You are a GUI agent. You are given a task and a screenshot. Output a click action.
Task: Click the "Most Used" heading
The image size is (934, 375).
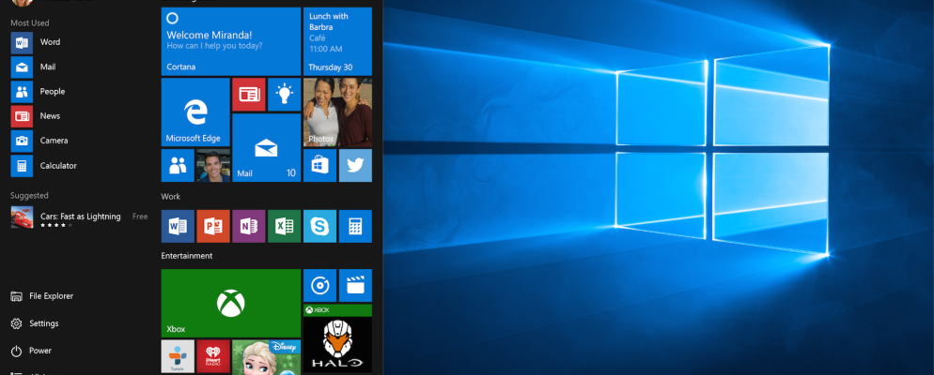point(30,23)
